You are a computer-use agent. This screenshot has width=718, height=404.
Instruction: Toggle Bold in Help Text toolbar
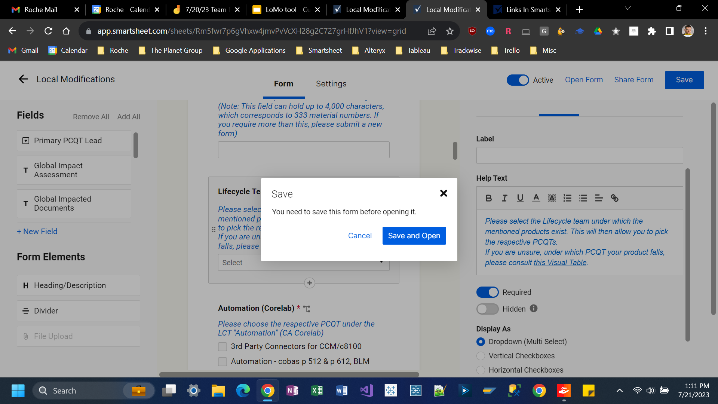coord(488,198)
